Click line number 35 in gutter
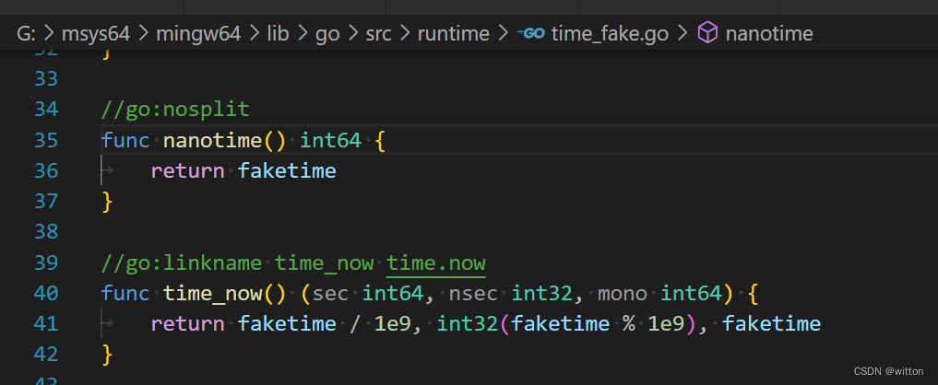 click(x=45, y=140)
